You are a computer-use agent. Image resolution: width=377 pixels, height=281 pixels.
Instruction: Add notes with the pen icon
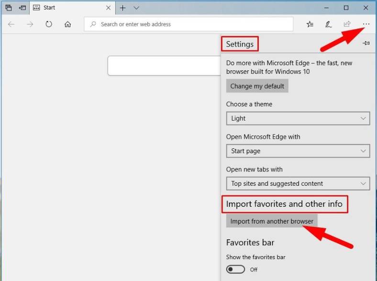[x=328, y=24]
